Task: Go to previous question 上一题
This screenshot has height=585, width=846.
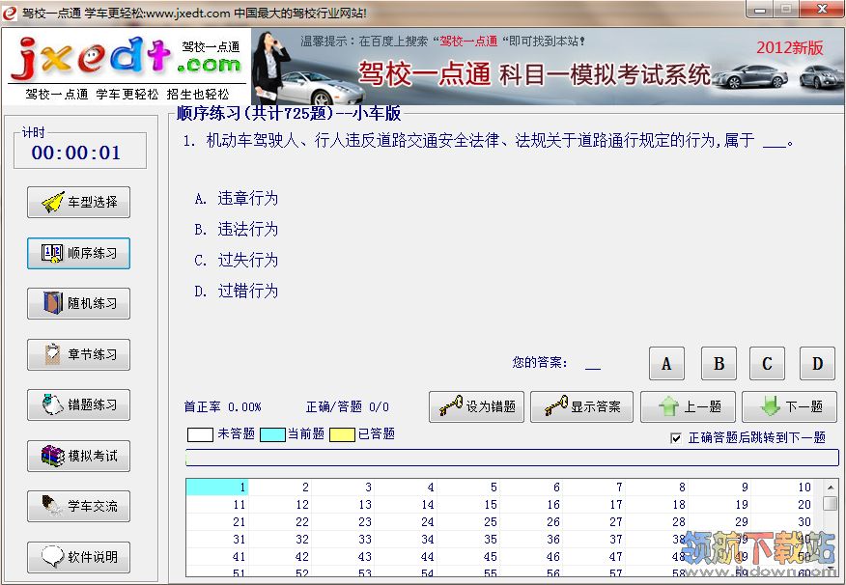Action: coord(688,406)
